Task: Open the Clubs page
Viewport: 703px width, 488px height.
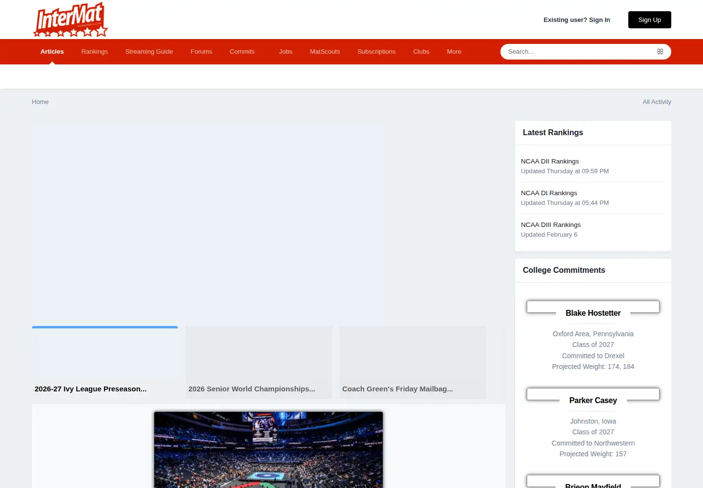Action: [x=421, y=52]
